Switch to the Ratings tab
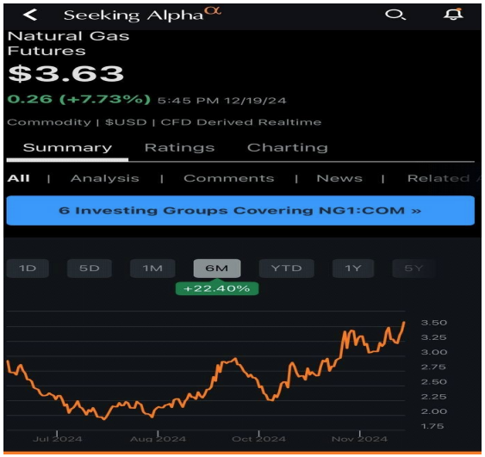The width and height of the screenshot is (485, 457). [x=180, y=148]
